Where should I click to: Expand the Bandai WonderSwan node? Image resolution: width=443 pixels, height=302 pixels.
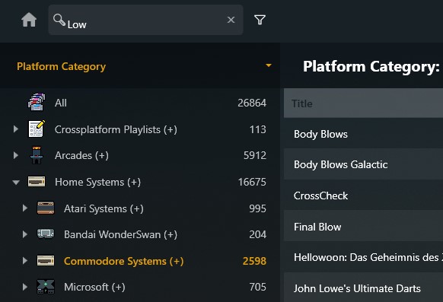click(x=25, y=234)
